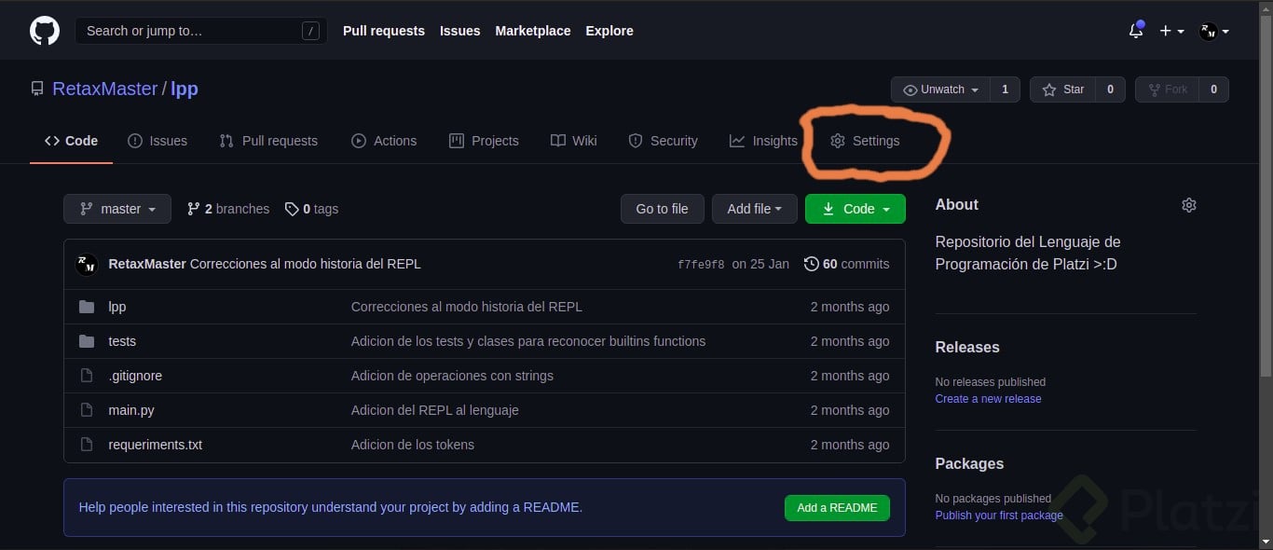Click the forks count next to Fork
1273x550 pixels.
[x=1213, y=89]
